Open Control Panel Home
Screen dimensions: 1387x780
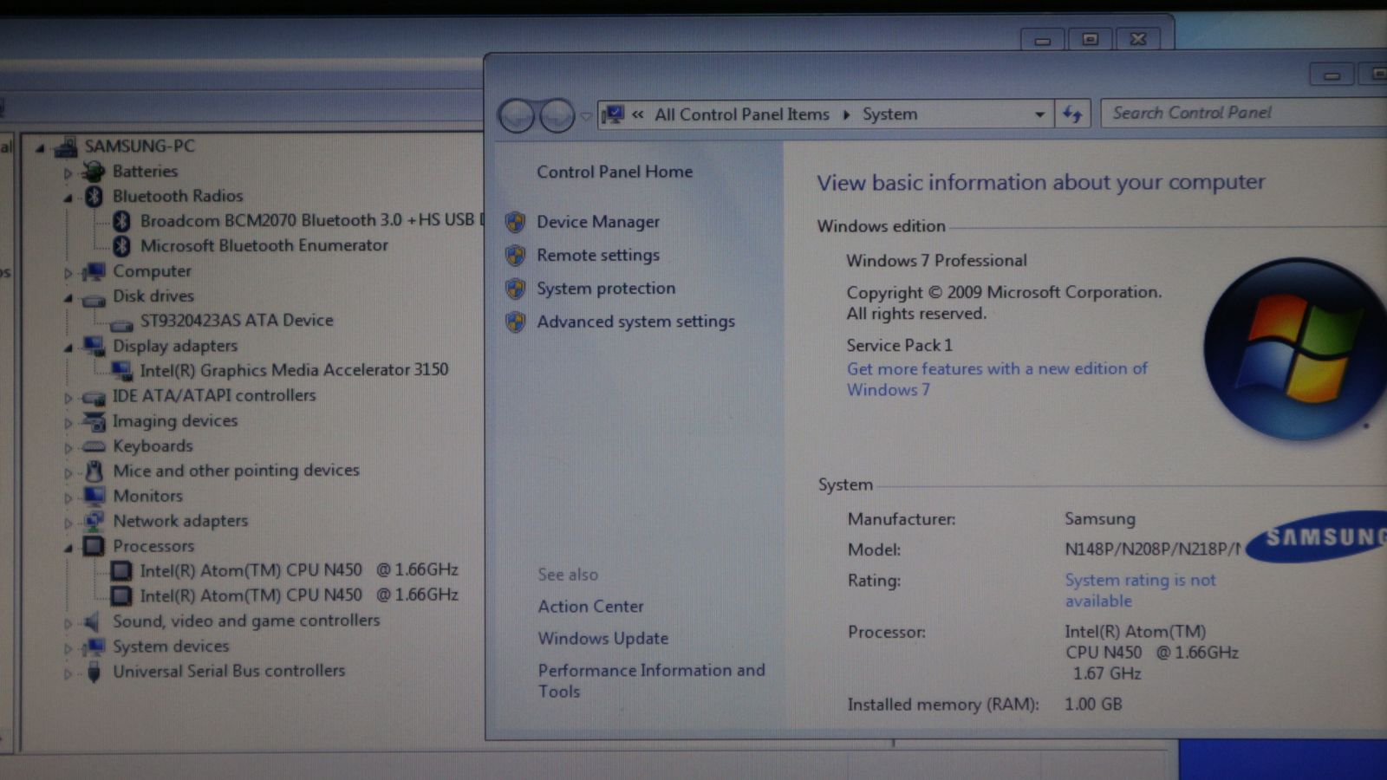point(615,172)
